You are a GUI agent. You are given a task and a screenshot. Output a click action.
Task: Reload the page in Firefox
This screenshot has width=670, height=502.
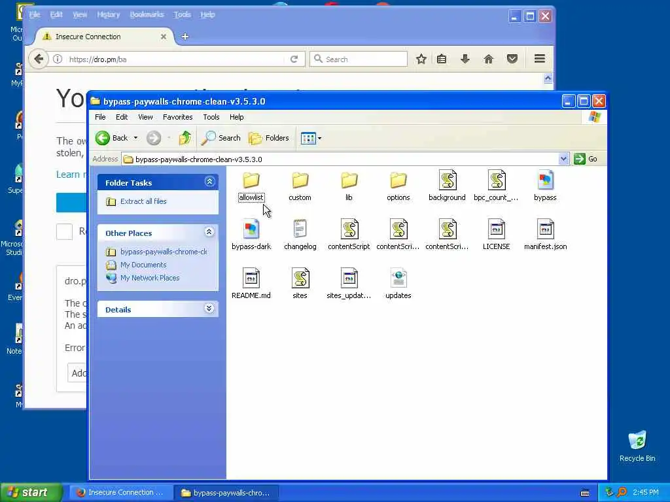pyautogui.click(x=294, y=59)
